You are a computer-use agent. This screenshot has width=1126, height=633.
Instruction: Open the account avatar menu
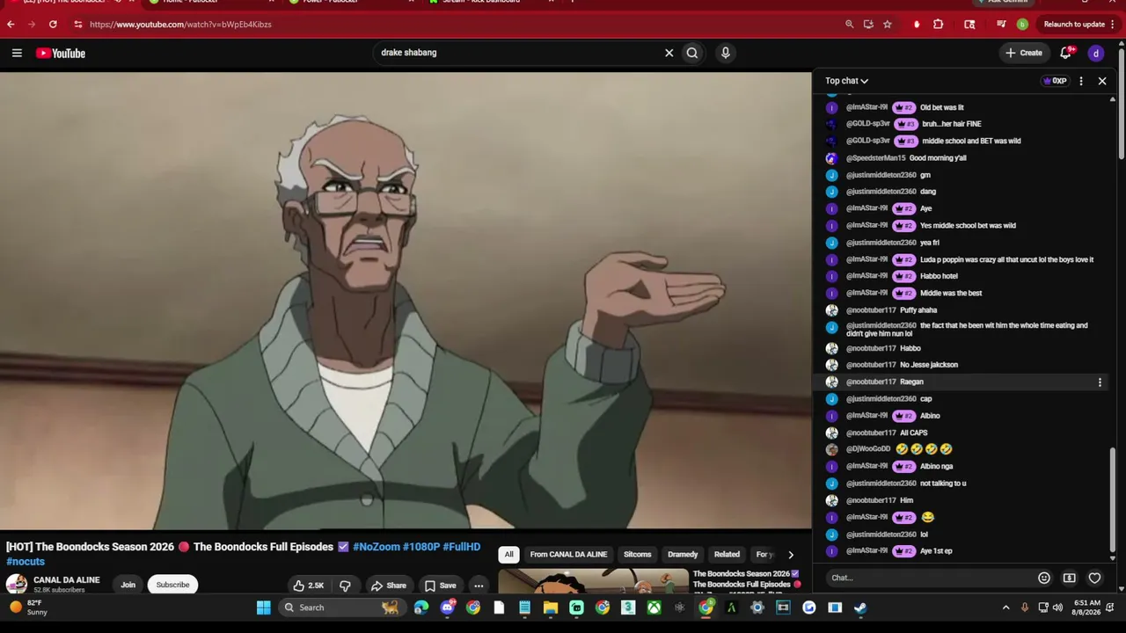1096,53
